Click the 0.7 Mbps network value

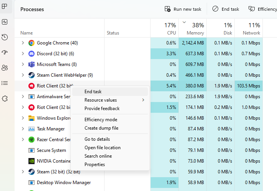[x=249, y=54]
